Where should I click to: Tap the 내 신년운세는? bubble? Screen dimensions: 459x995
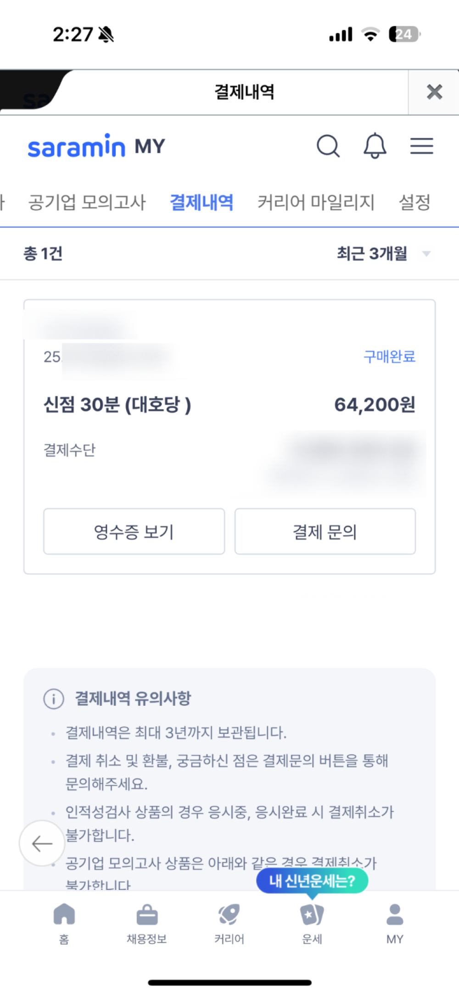point(312,881)
